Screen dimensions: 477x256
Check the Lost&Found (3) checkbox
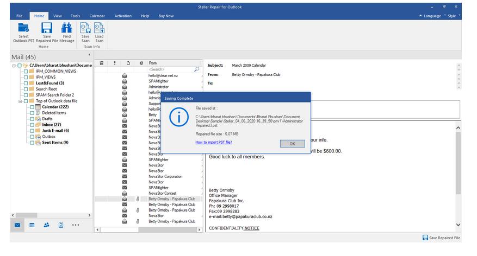pyautogui.click(x=26, y=83)
